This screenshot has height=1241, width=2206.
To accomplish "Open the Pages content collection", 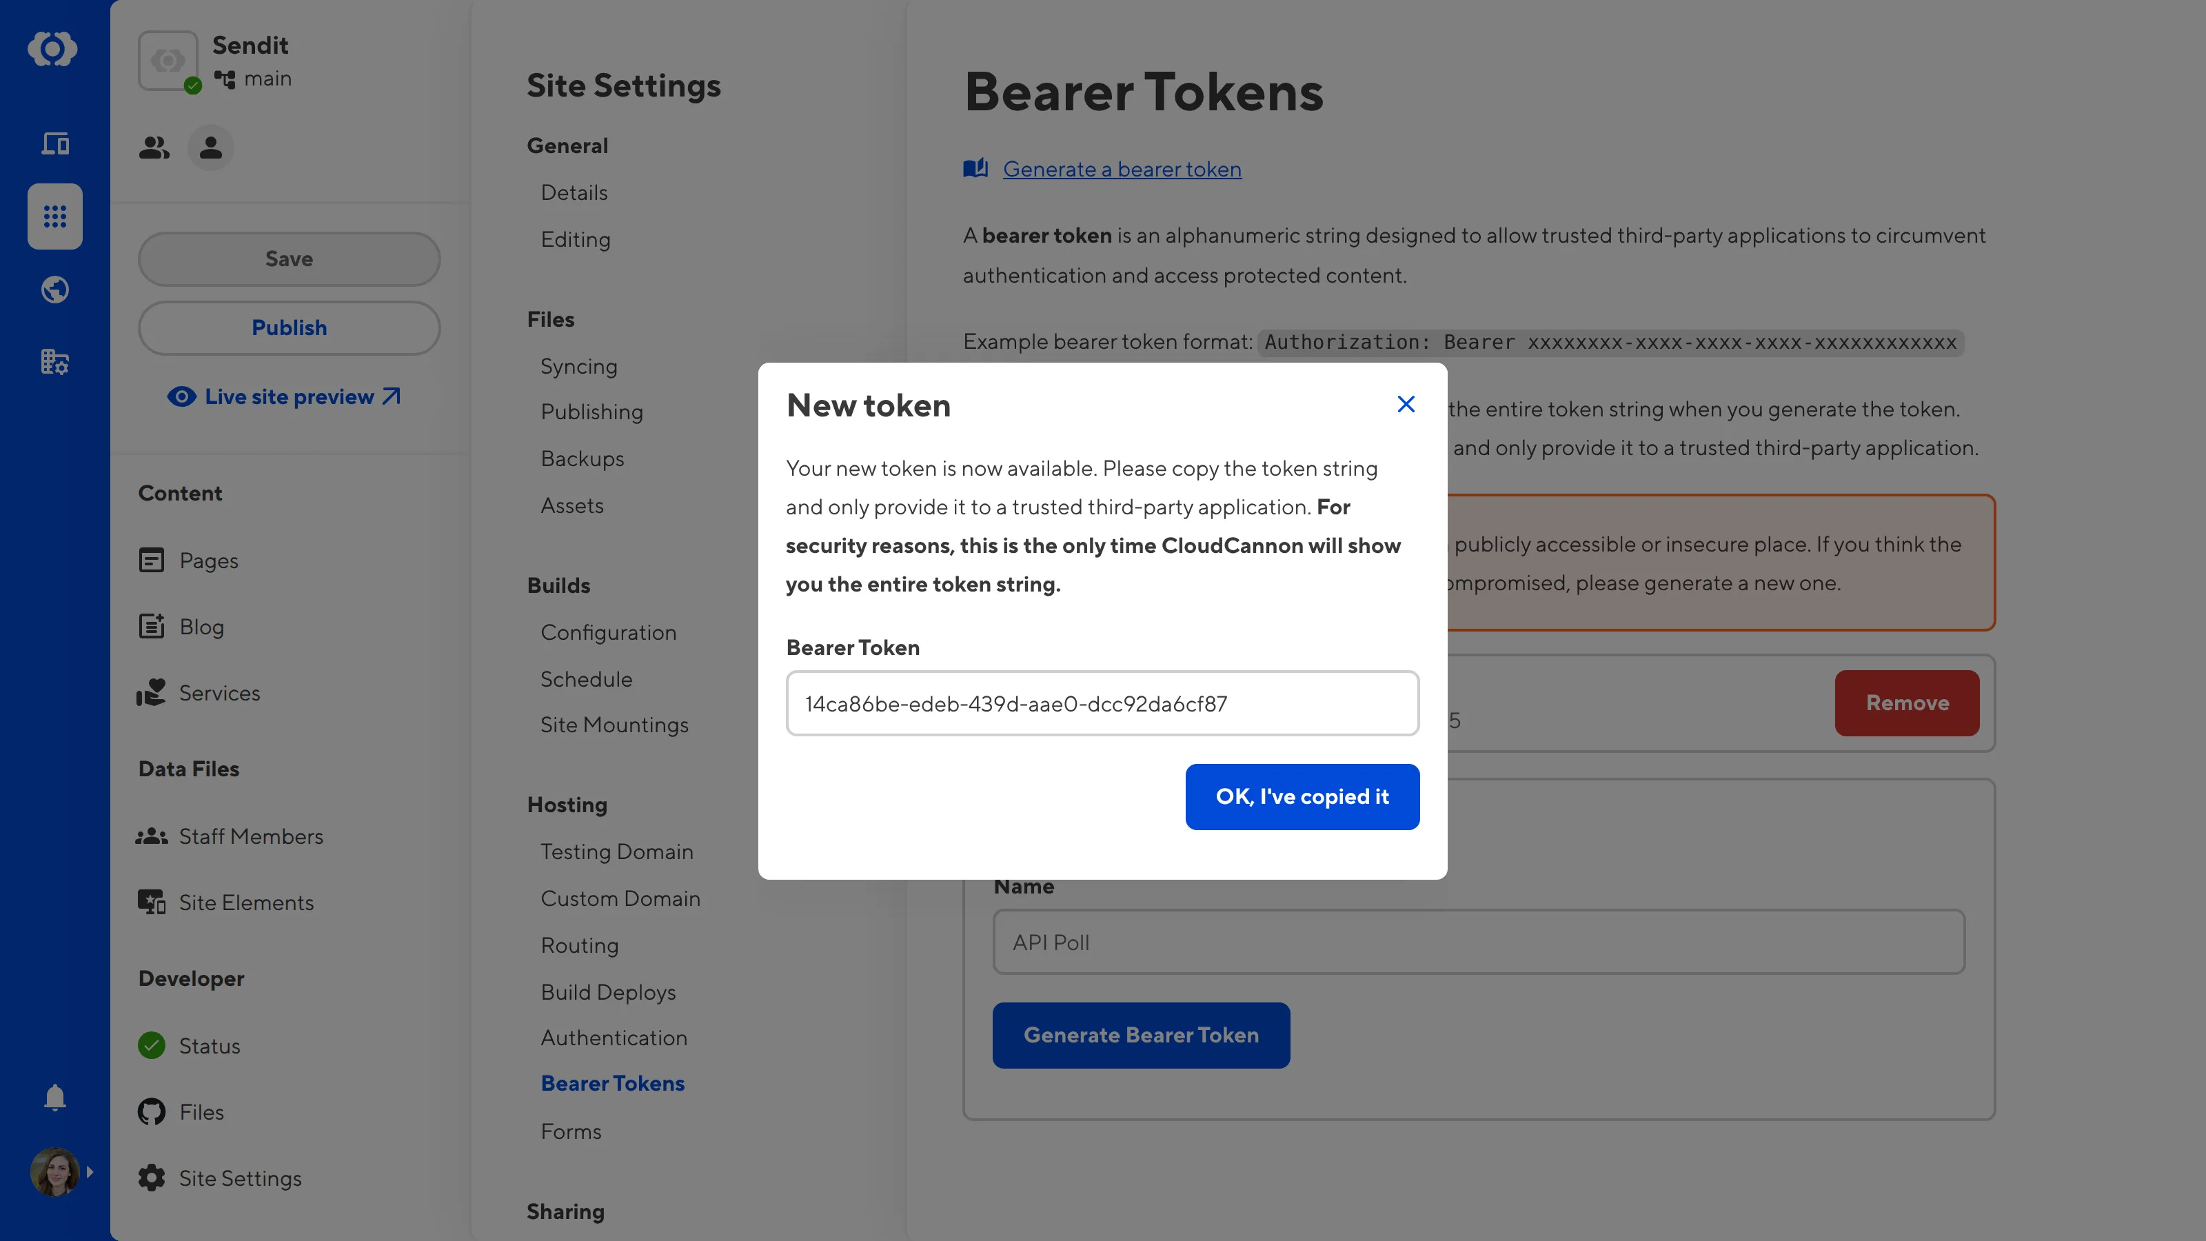I will [x=208, y=561].
